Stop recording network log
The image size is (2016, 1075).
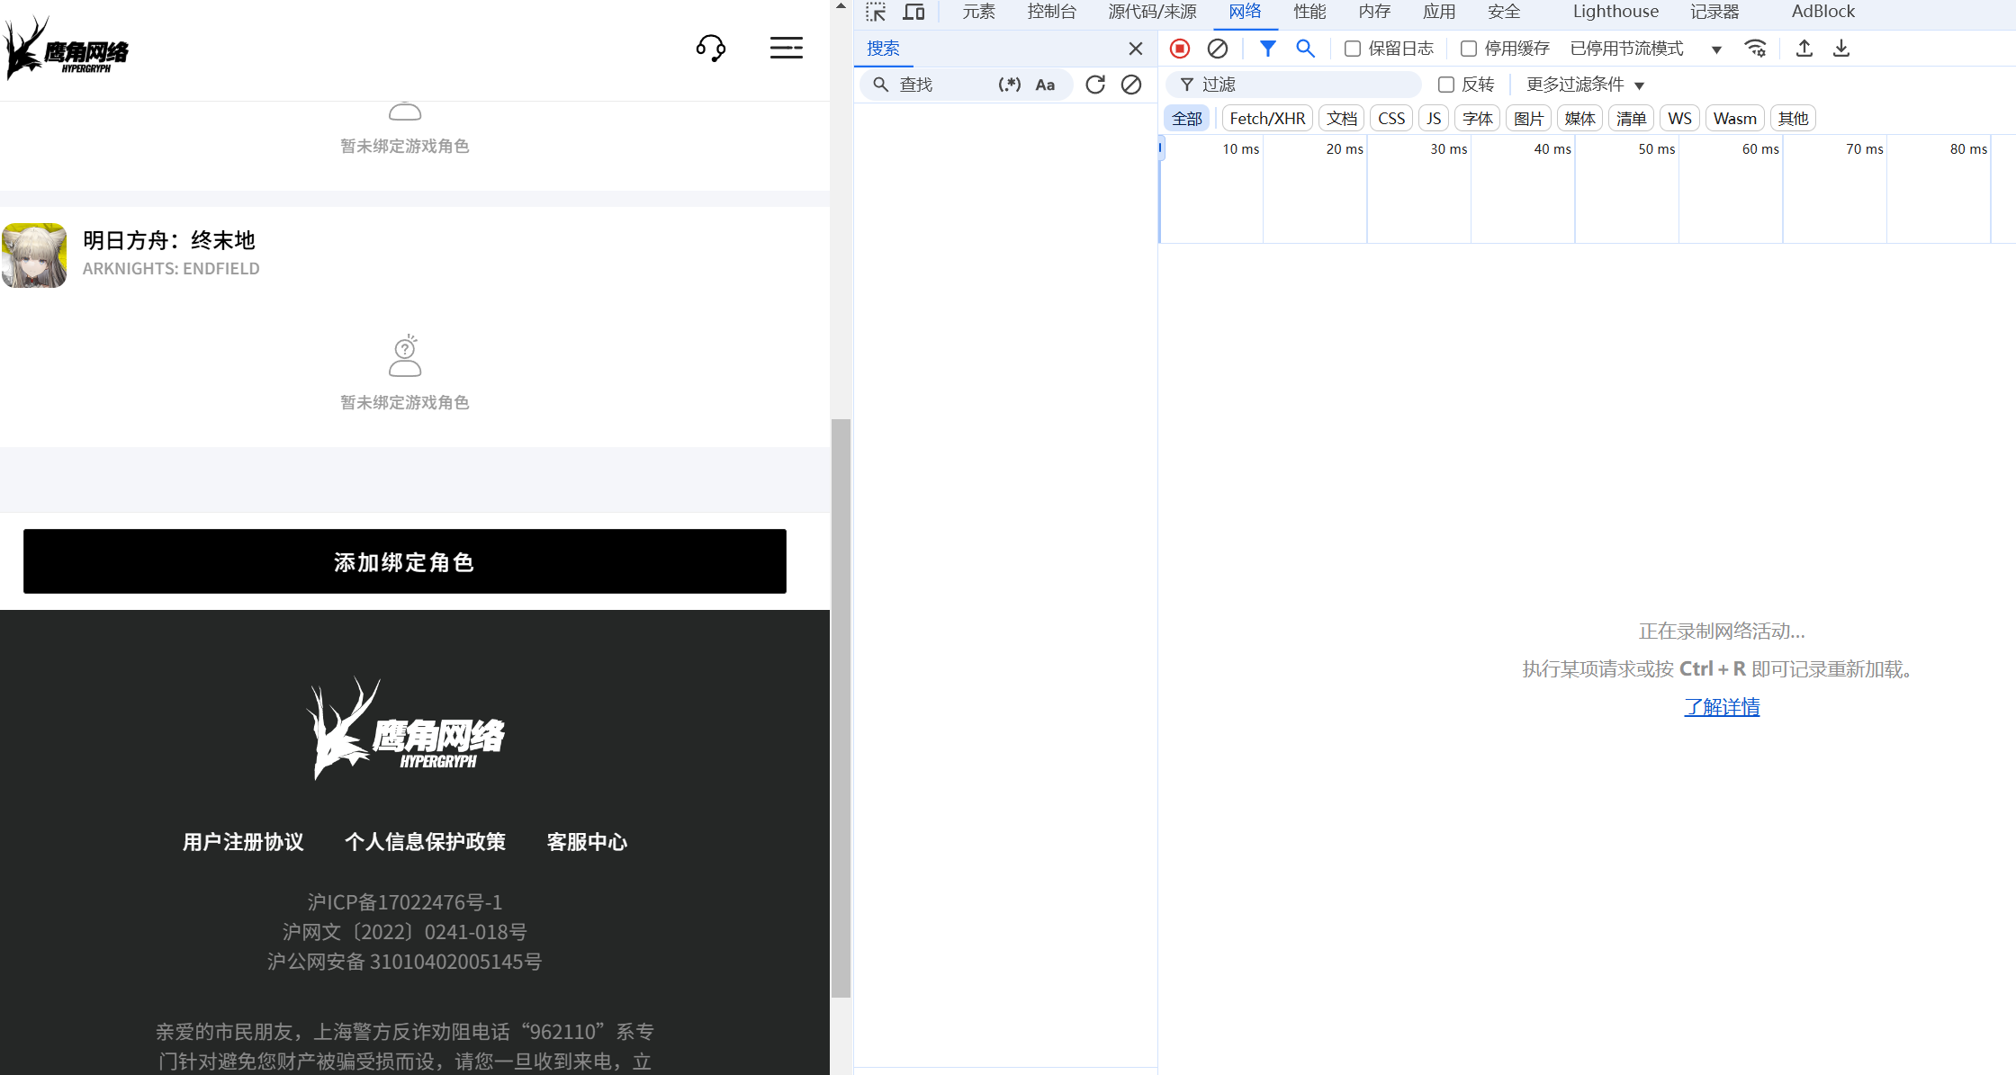(x=1180, y=49)
